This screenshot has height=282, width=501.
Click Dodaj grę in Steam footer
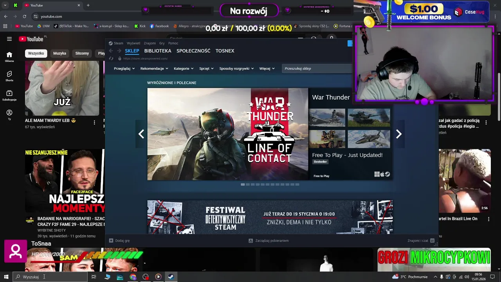point(119,240)
